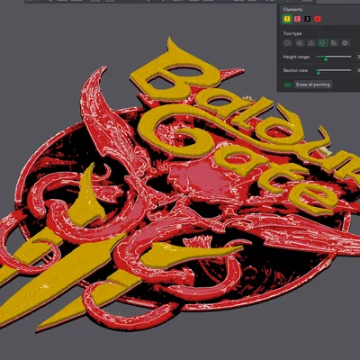Viewport: 360px width, 360px height.
Task: Choose pink filament 2
Action: [x=297, y=19]
